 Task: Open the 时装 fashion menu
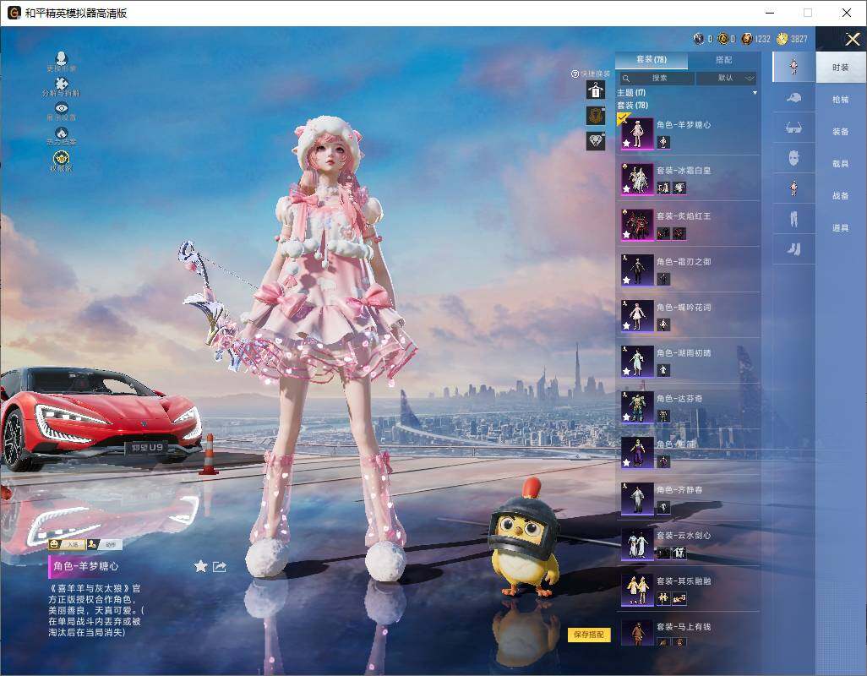pos(841,68)
